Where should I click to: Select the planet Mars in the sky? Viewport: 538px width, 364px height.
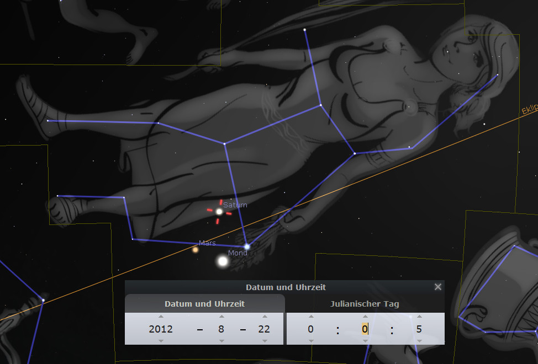195,250
